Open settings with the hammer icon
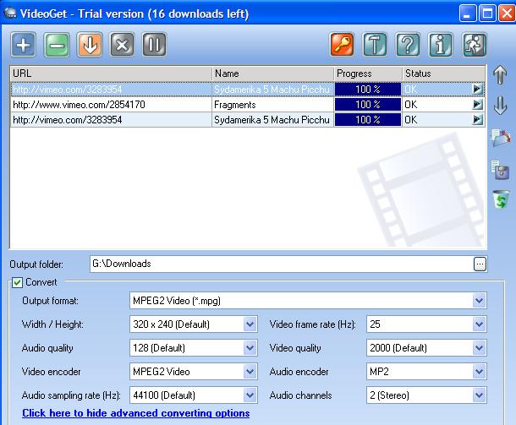Image resolution: width=516 pixels, height=425 pixels. click(x=375, y=45)
